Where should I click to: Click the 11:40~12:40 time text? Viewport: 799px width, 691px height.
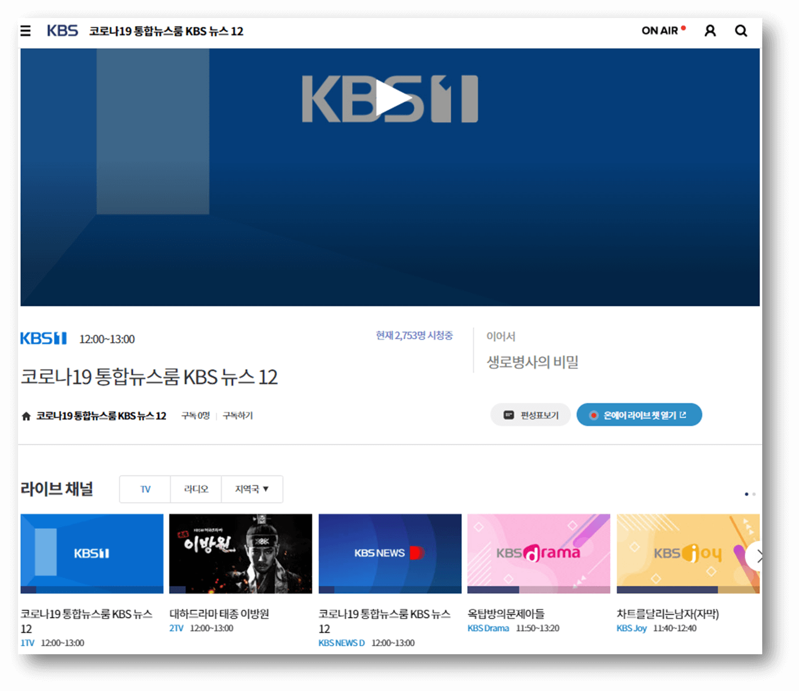(675, 628)
